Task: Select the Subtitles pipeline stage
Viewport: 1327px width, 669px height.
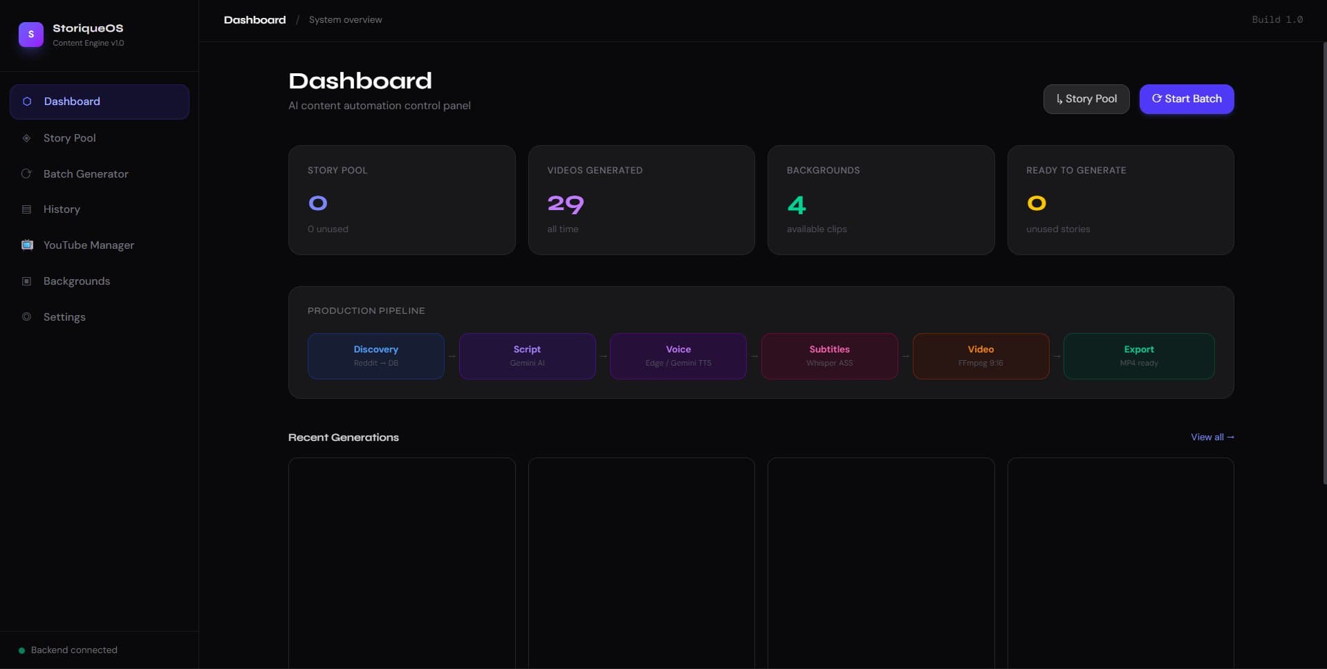Action: pos(829,356)
